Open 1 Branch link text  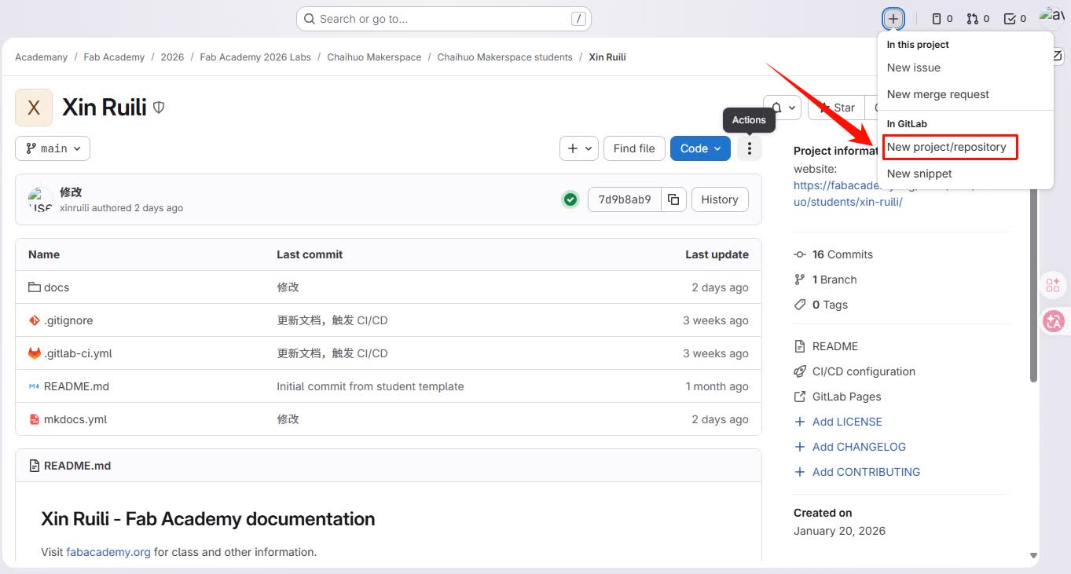(834, 280)
